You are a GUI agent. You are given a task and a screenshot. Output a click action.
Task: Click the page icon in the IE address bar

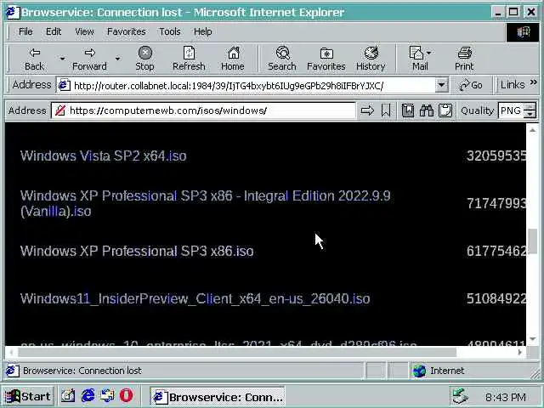coord(65,85)
